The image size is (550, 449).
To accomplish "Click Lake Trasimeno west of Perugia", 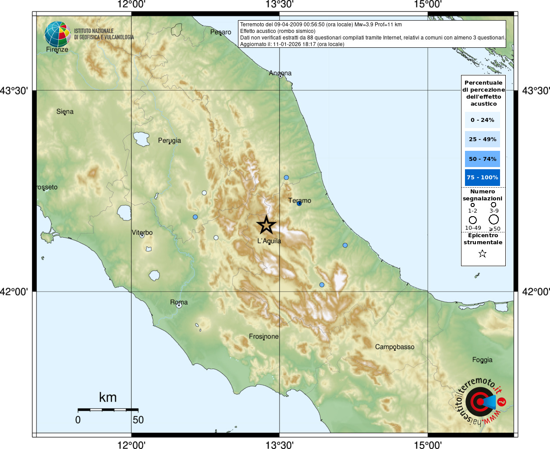I will click(x=142, y=139).
